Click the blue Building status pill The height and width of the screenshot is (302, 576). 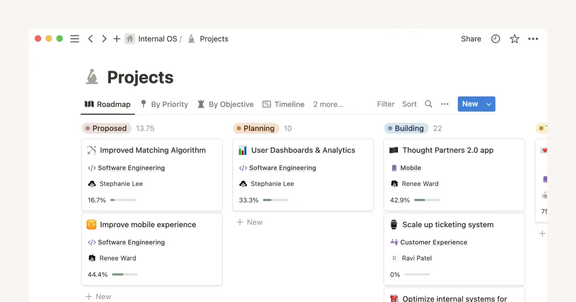tap(406, 128)
